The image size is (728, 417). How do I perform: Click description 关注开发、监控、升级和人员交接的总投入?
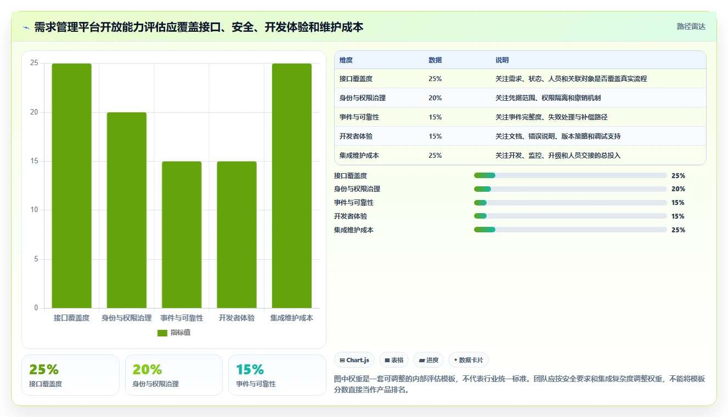[x=558, y=156]
